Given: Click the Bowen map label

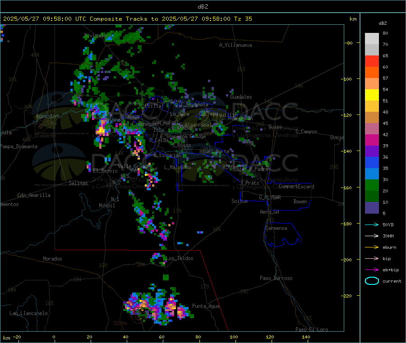Looking at the screenshot, I should point(300,201).
